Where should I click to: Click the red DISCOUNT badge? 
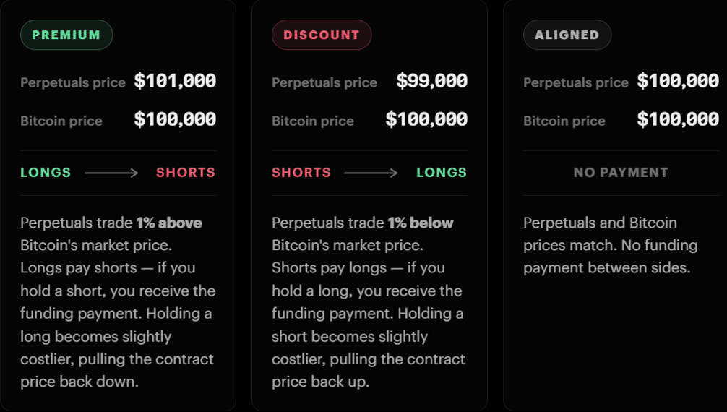tap(322, 35)
